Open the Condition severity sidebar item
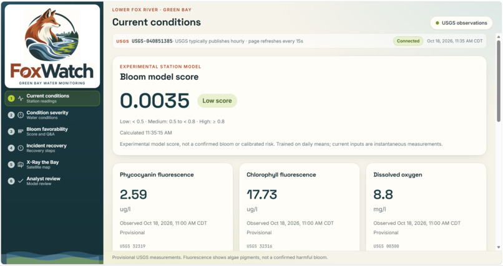 point(52,115)
